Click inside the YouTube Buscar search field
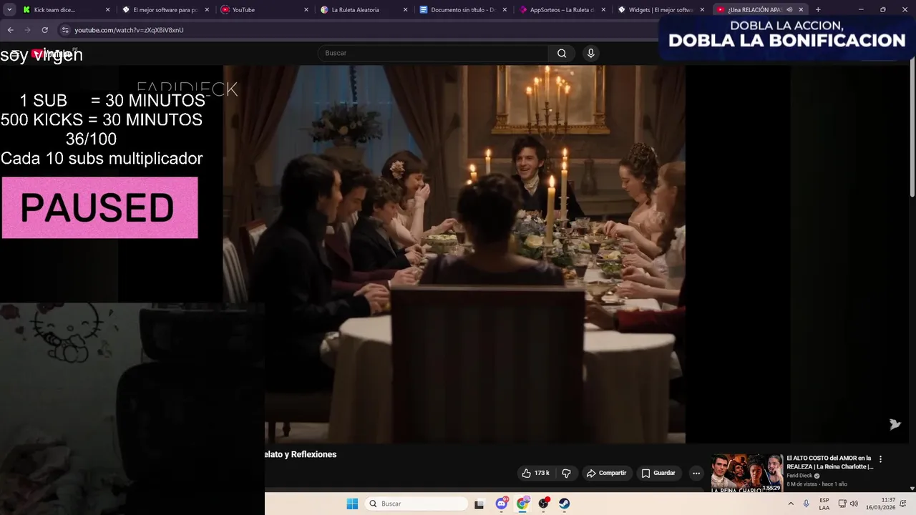This screenshot has height=515, width=916. coord(433,53)
